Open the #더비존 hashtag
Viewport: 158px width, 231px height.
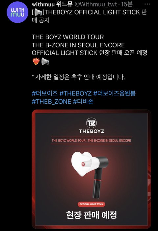pos(83,101)
